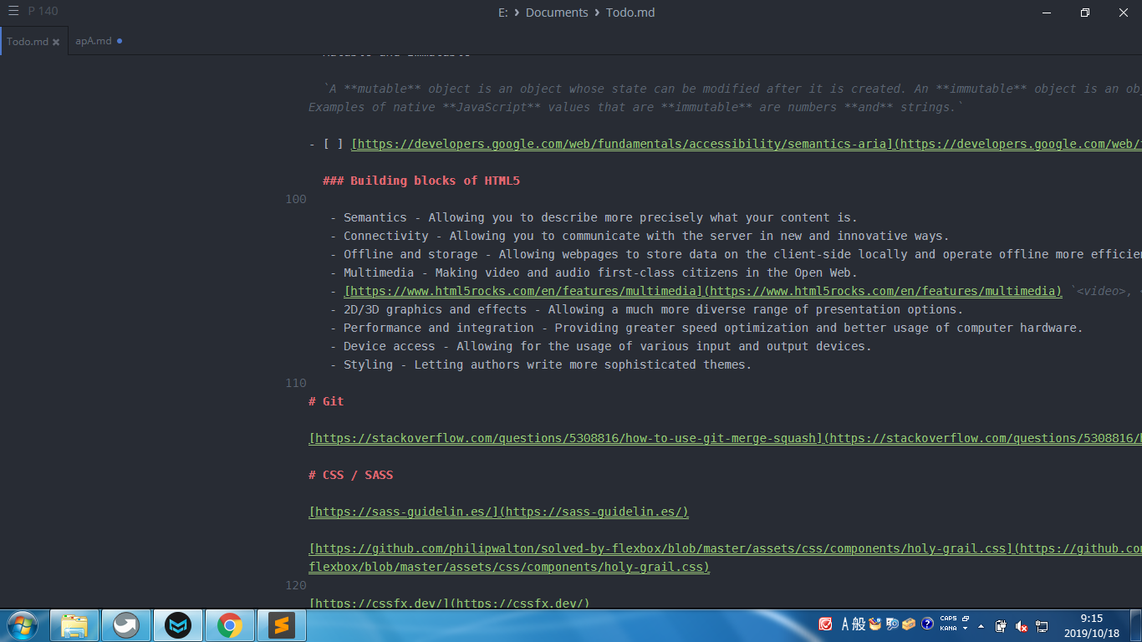Open the language bar options dropdown arrow

coord(966,628)
